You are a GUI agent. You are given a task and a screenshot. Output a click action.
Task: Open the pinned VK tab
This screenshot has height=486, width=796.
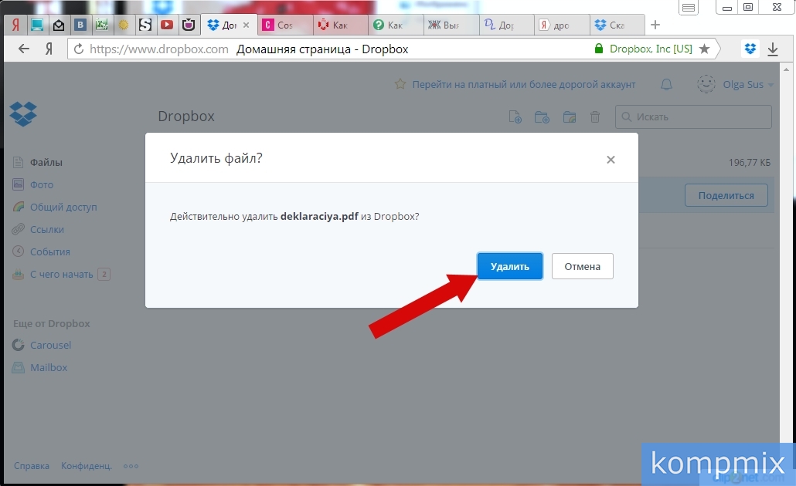pos(80,25)
